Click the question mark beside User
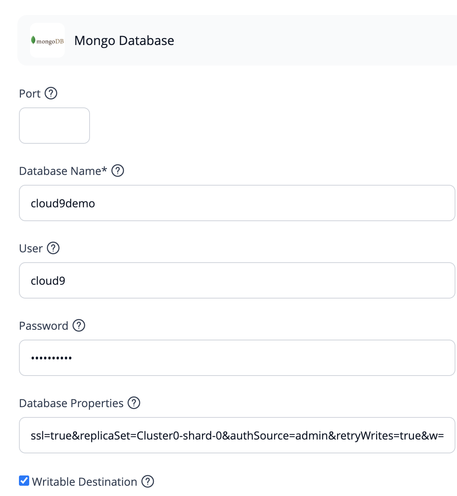 53,248
